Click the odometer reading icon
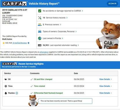Viewport: 120px width, 110px height. (40, 45)
